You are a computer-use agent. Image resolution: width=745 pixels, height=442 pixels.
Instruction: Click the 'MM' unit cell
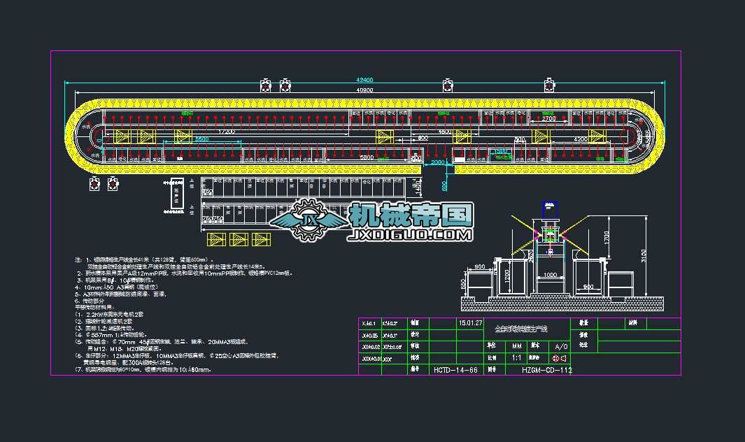coord(517,346)
